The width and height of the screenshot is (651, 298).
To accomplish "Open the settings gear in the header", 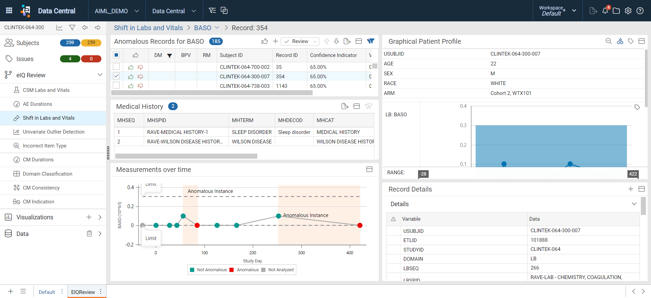I will click(628, 11).
